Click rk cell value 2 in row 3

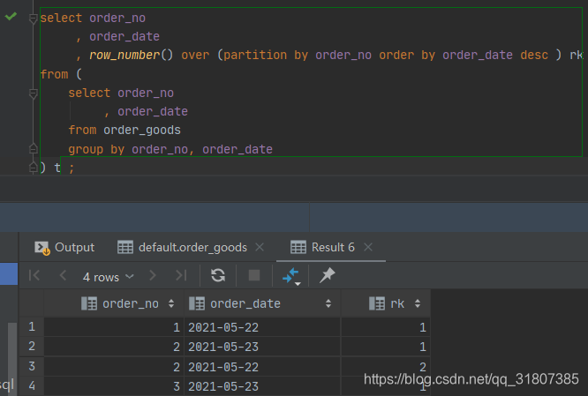(386, 367)
